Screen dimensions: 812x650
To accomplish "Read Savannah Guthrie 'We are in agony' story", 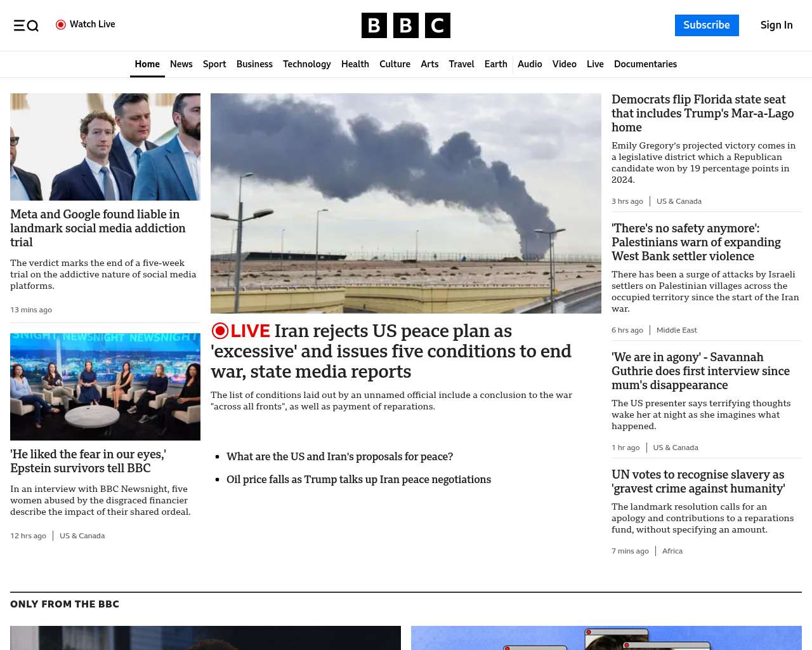I will tap(700, 371).
